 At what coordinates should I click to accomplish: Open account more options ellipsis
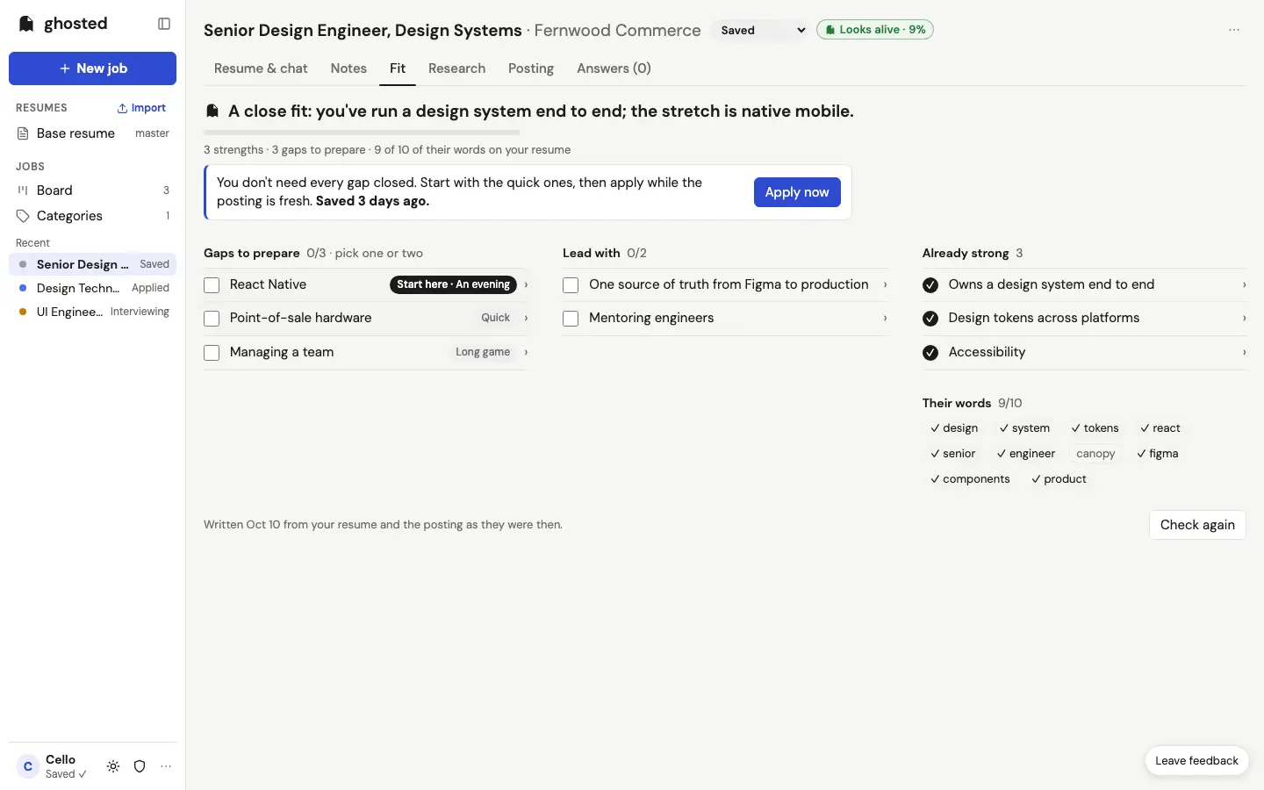pyautogui.click(x=166, y=766)
